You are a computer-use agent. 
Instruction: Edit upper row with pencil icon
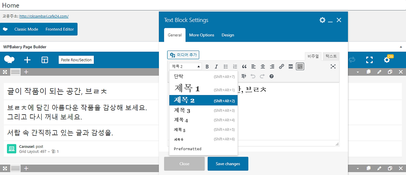coord(379,72)
